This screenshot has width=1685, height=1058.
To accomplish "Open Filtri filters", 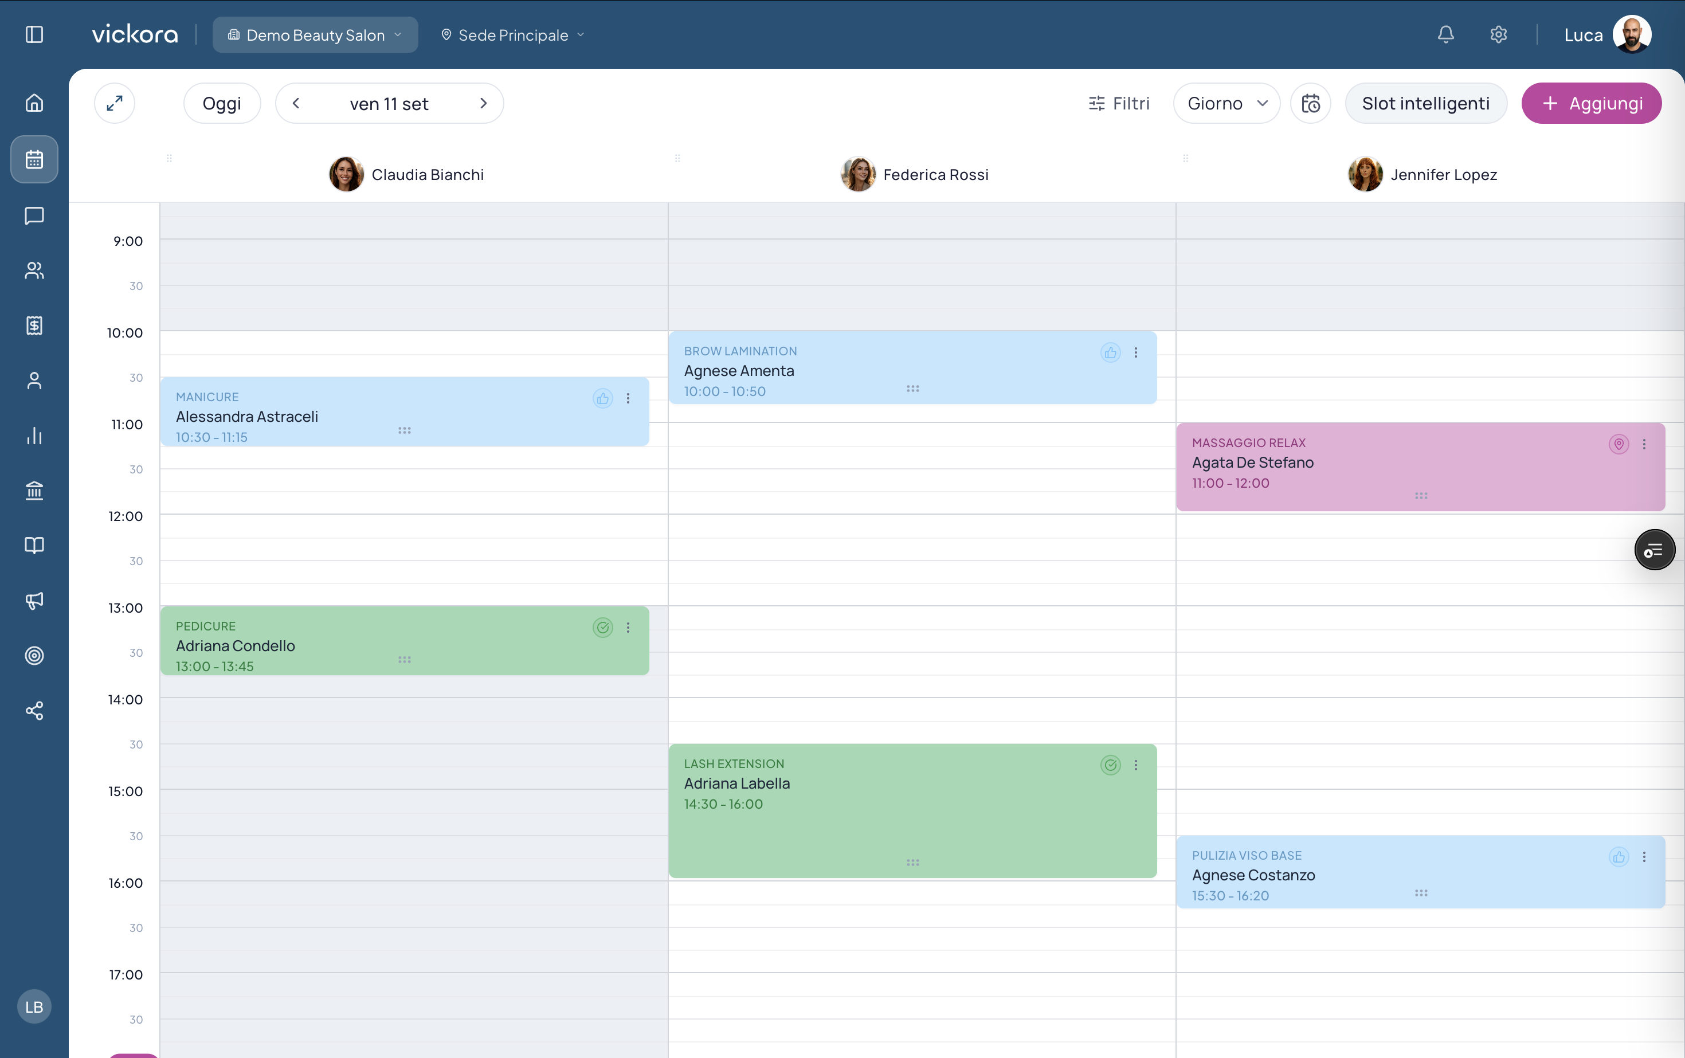I will point(1118,104).
